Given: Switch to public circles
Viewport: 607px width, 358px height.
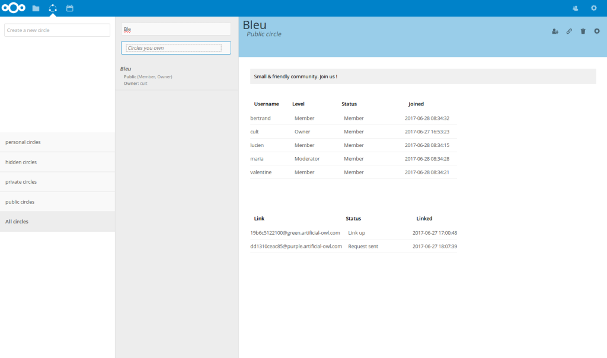Looking at the screenshot, I should coord(57,202).
